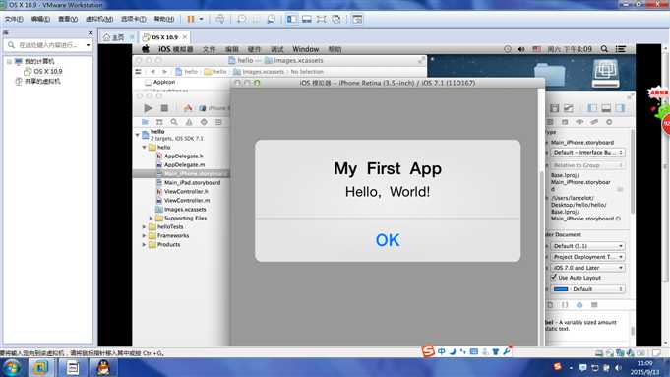The image size is (670, 377).
Task: Show the Code snippet library braces icon
Action: 565,305
